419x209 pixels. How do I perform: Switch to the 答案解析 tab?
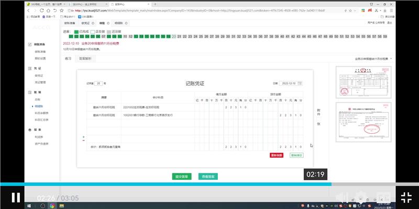(84, 59)
